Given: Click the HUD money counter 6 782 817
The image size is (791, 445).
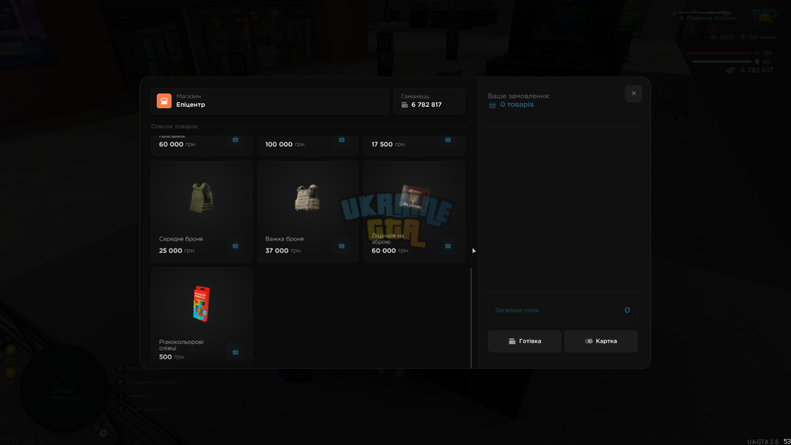Looking at the screenshot, I should (x=756, y=70).
